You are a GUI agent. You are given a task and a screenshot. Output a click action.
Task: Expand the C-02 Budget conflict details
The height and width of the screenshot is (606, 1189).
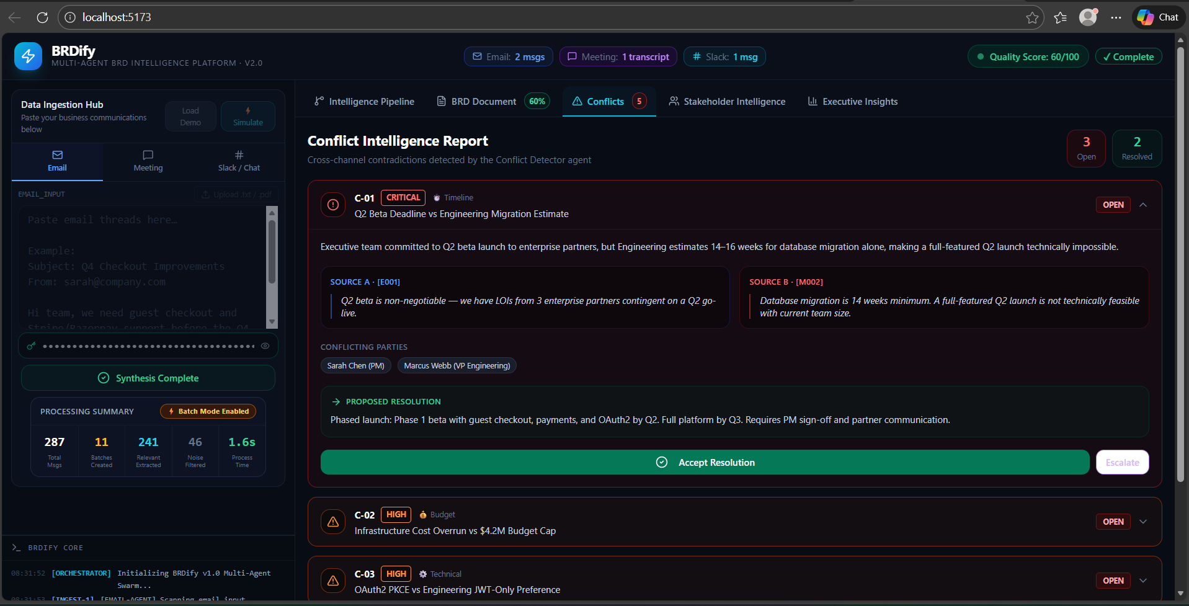(1143, 522)
